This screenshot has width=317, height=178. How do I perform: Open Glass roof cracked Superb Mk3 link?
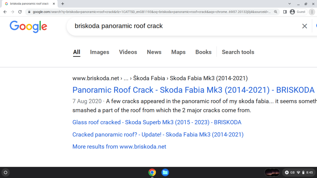click(x=157, y=123)
